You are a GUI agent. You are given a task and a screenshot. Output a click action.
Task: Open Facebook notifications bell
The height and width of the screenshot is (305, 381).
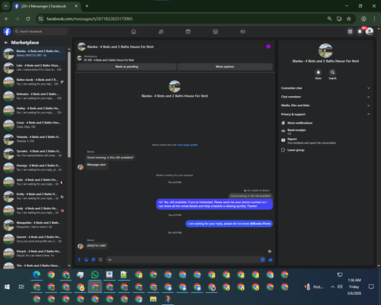pos(360,31)
